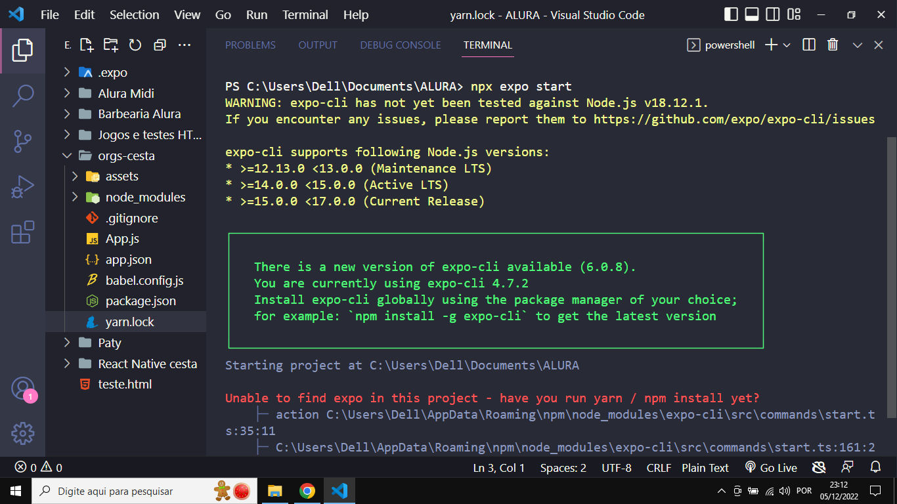Image resolution: width=897 pixels, height=504 pixels.
Task: Toggle primary side bar layout icon
Action: coord(731,14)
